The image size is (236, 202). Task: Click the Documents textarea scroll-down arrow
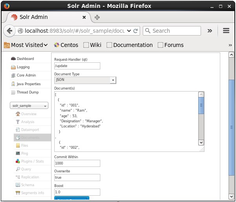(x=201, y=142)
